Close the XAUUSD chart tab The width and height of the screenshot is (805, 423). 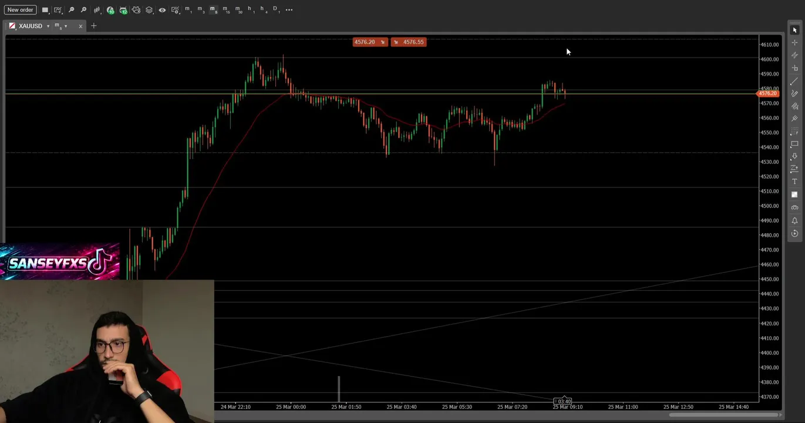point(80,26)
